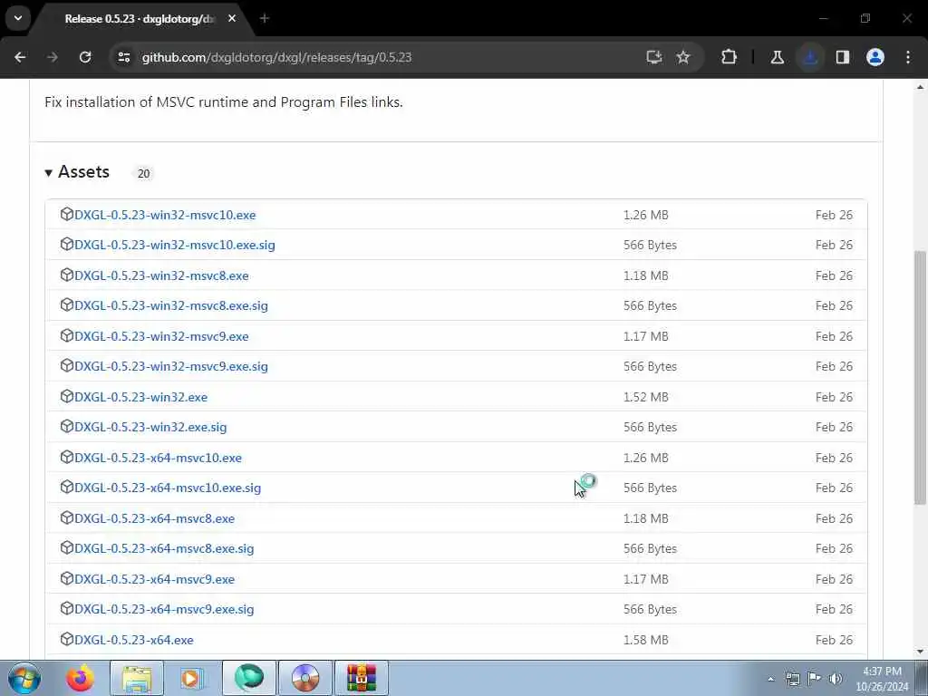Download DXGL-0.5.23-x64-msvc8.exe
The image size is (928, 696).
coord(154,519)
